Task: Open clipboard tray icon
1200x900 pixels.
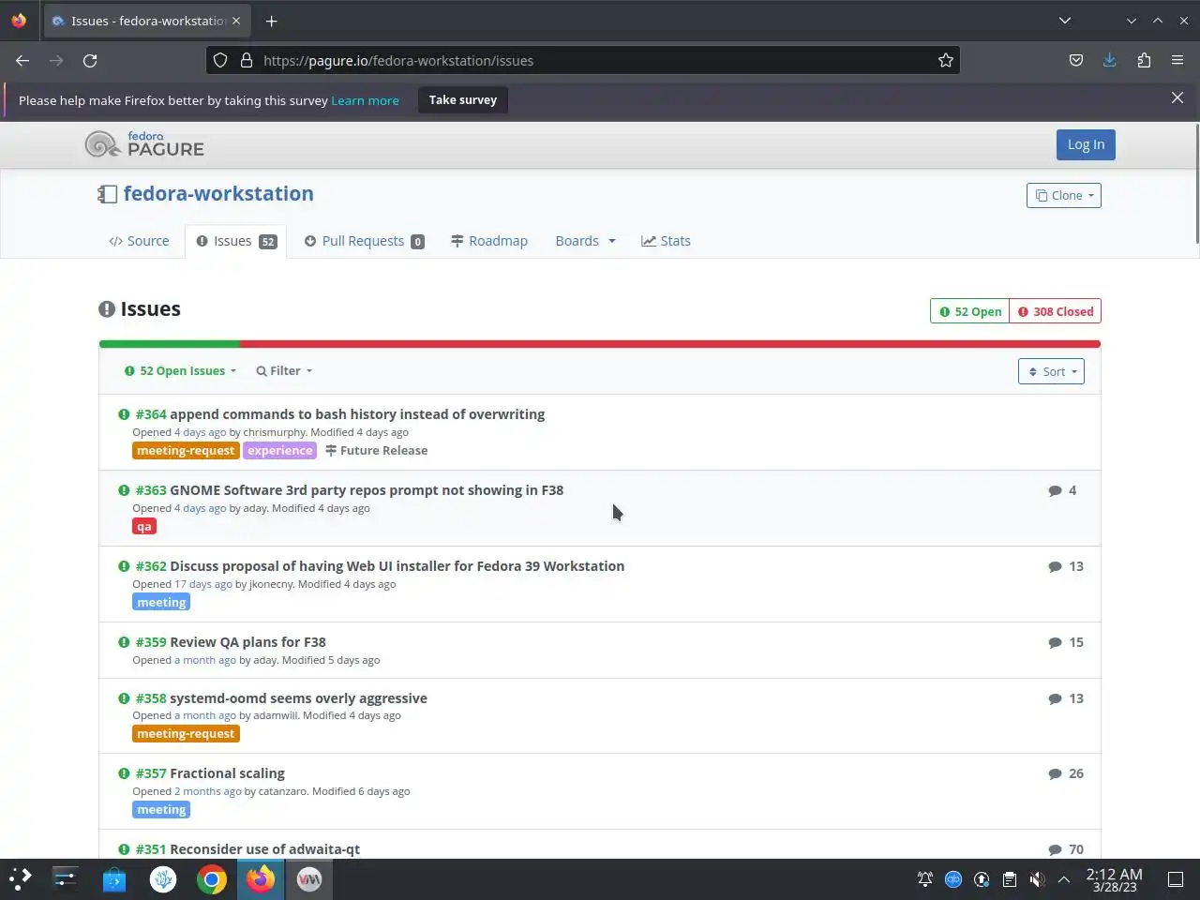Action: click(x=1009, y=879)
